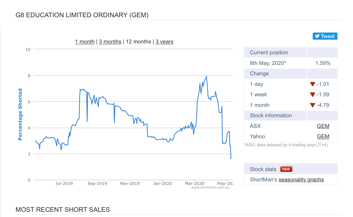The width and height of the screenshot is (353, 217).
Task: Click the Yahoo row label
Action: pyautogui.click(x=257, y=137)
